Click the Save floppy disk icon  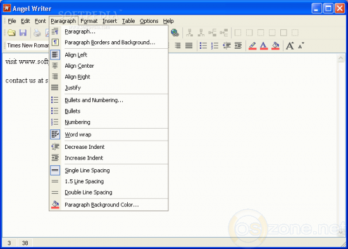pyautogui.click(x=23, y=33)
